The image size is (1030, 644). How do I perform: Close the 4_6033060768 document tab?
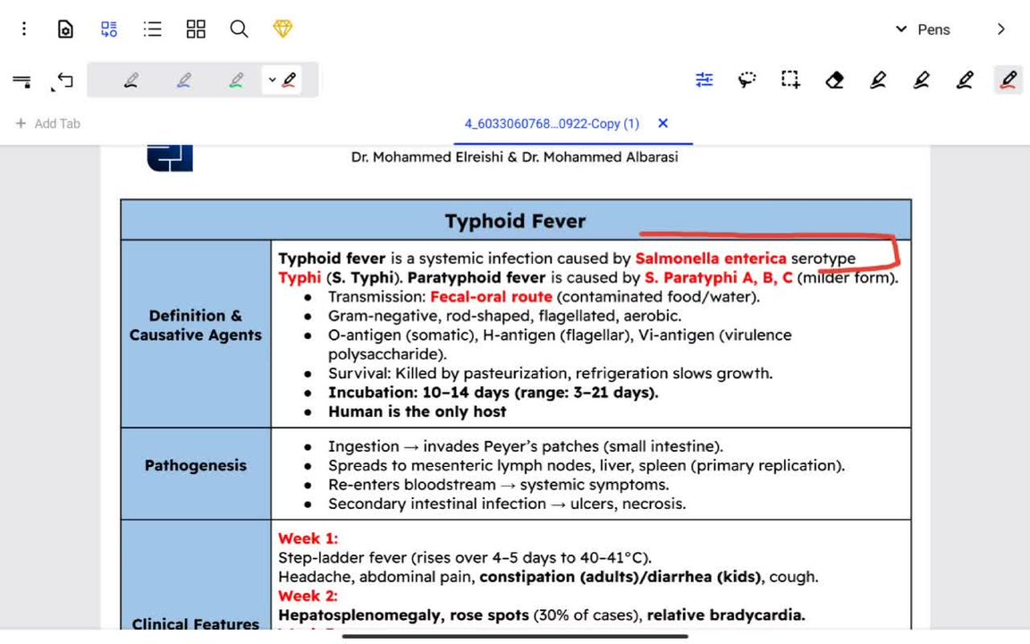click(x=663, y=123)
